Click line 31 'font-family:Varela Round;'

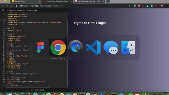(x=18, y=64)
